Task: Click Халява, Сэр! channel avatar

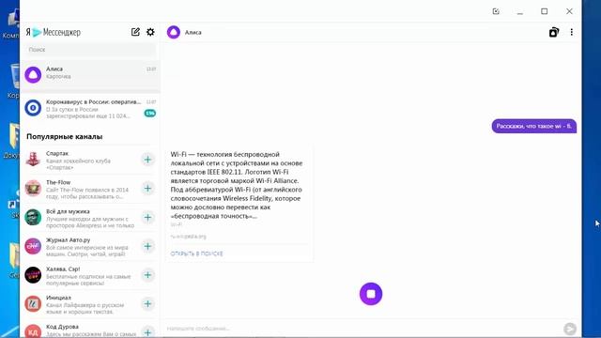Action: pyautogui.click(x=33, y=275)
